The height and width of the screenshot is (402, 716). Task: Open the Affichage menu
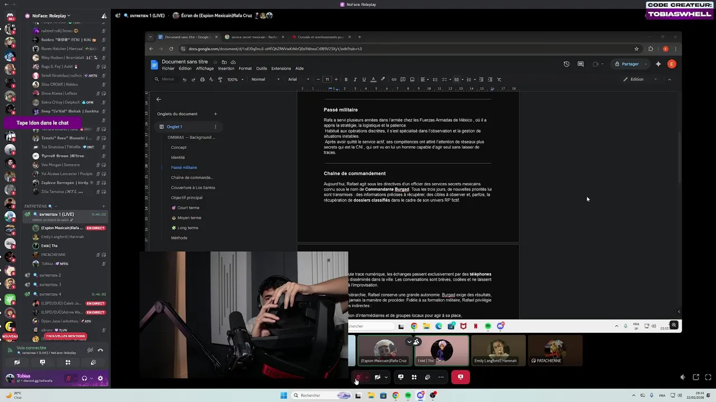205,69
